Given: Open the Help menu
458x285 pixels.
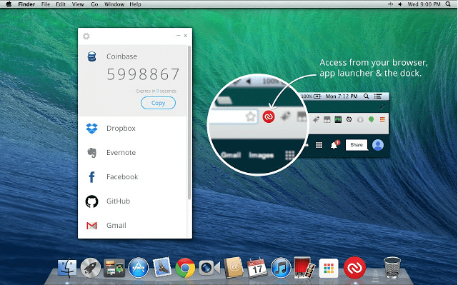Looking at the screenshot, I should pos(135,4).
